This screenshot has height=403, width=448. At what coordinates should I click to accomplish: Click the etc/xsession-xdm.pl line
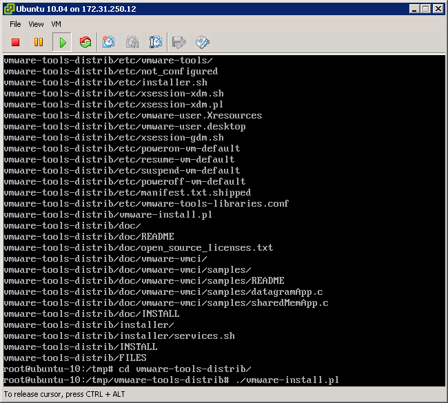click(x=114, y=104)
